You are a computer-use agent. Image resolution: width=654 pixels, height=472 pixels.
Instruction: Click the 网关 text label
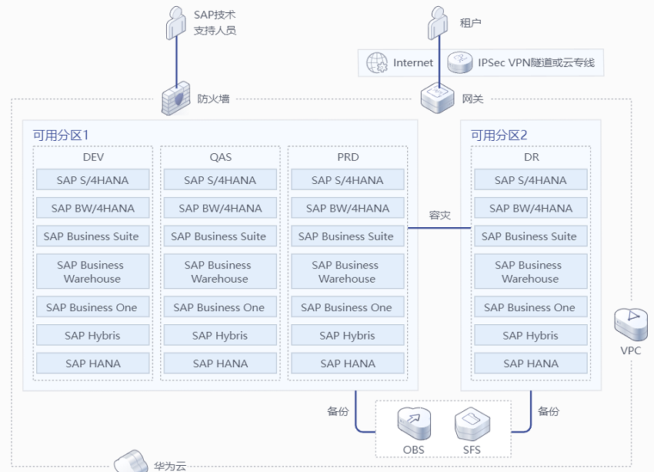tap(472, 99)
